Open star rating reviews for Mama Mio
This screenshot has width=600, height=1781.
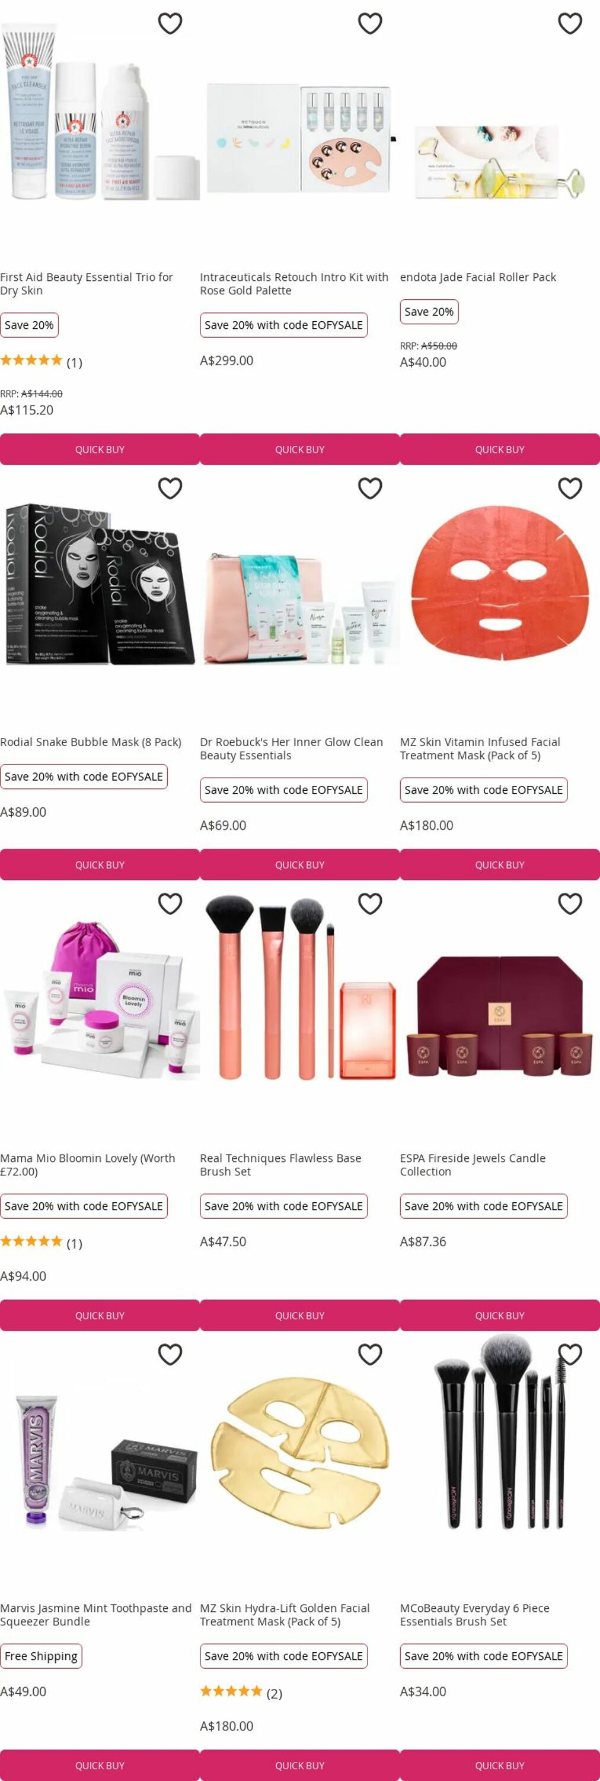(42, 1243)
